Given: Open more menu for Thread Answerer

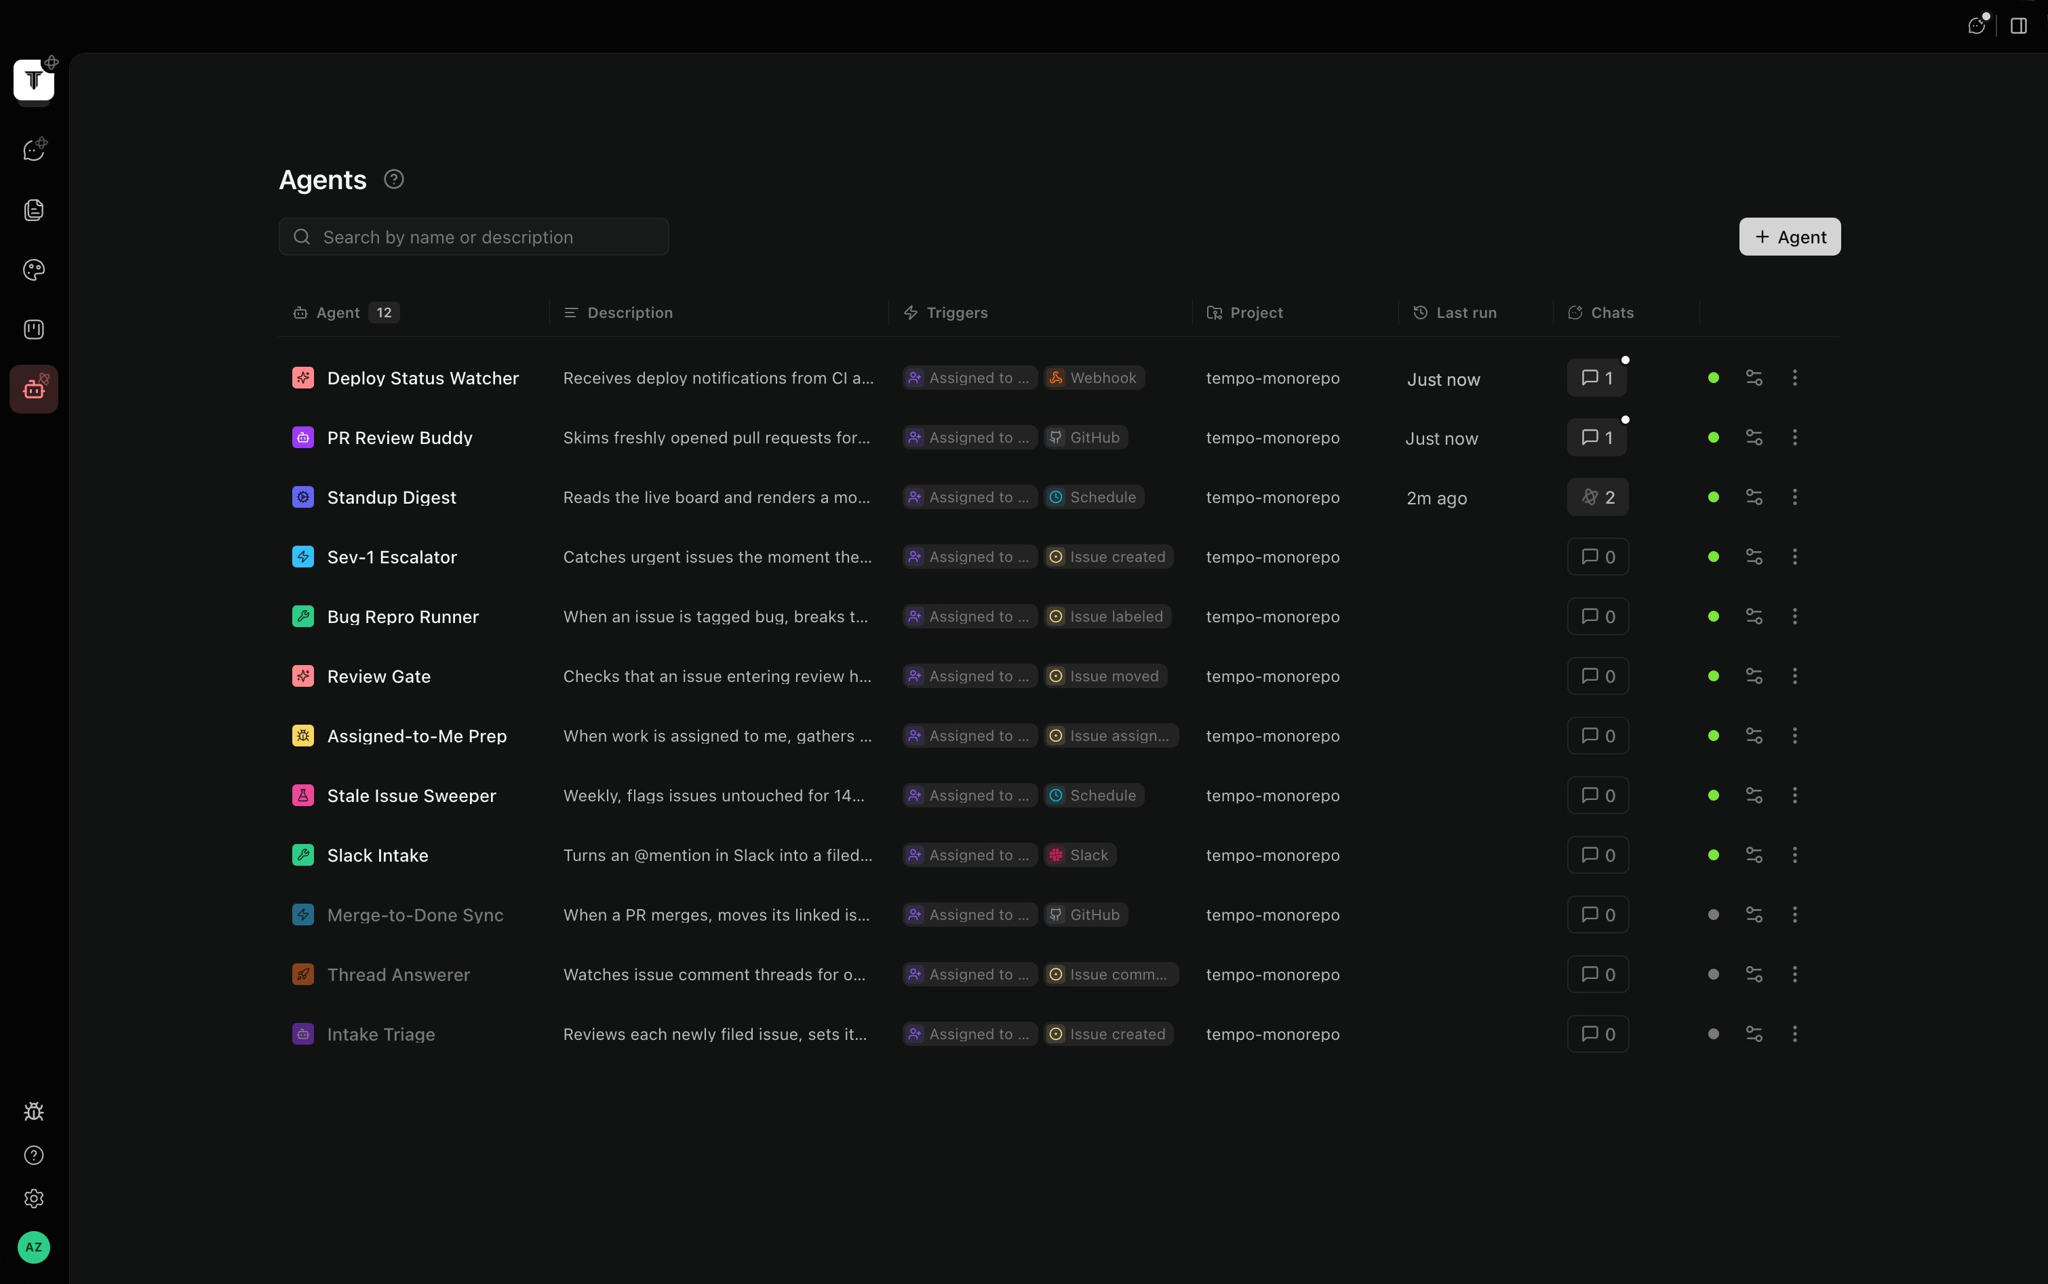Looking at the screenshot, I should (x=1795, y=974).
